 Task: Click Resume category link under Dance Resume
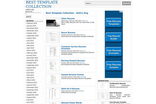(83, 35)
